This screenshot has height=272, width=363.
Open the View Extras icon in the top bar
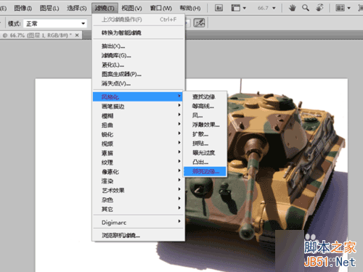click(x=238, y=8)
